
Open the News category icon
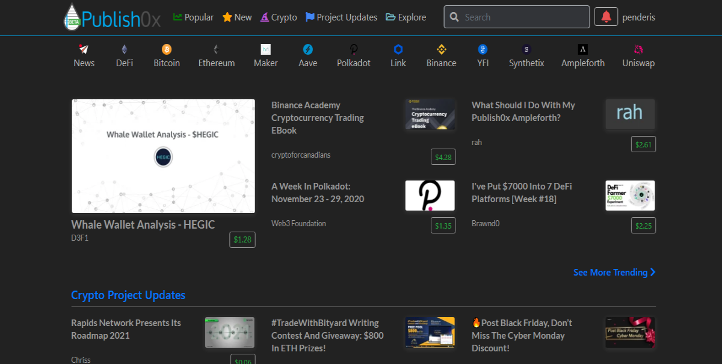pos(84,49)
